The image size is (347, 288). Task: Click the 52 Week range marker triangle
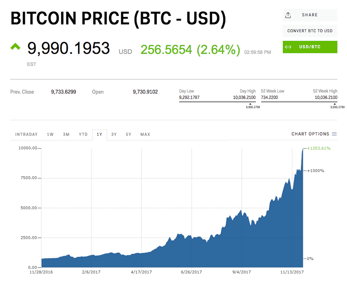335,104
